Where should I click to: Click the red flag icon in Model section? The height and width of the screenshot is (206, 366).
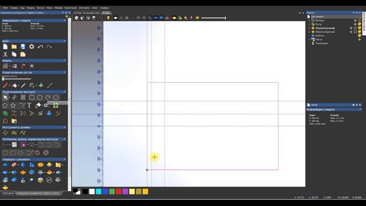(23, 66)
